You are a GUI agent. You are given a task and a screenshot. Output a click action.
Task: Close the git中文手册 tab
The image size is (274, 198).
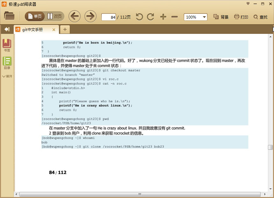54,30
